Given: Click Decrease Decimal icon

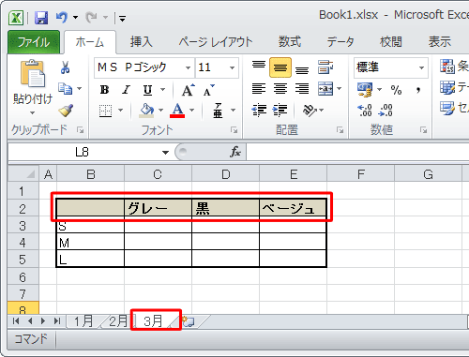Looking at the screenshot, I should pyautogui.click(x=386, y=111).
